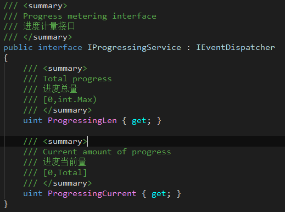Click the 'Progress metering interface' comment

(90, 16)
